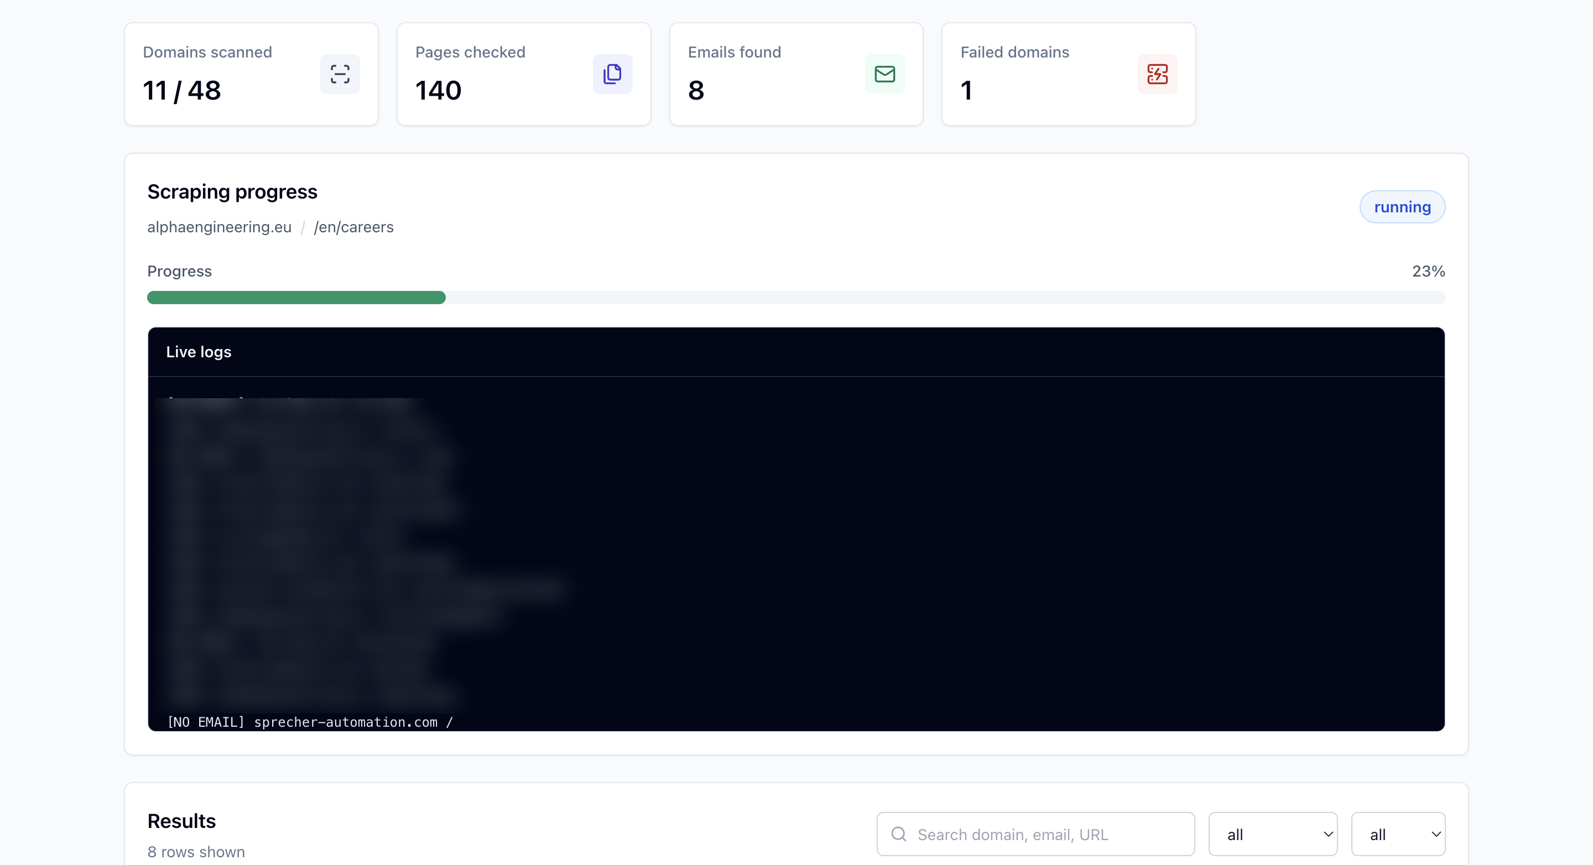The width and height of the screenshot is (1593, 865).
Task: Click the '8' emails found value
Action: point(696,91)
